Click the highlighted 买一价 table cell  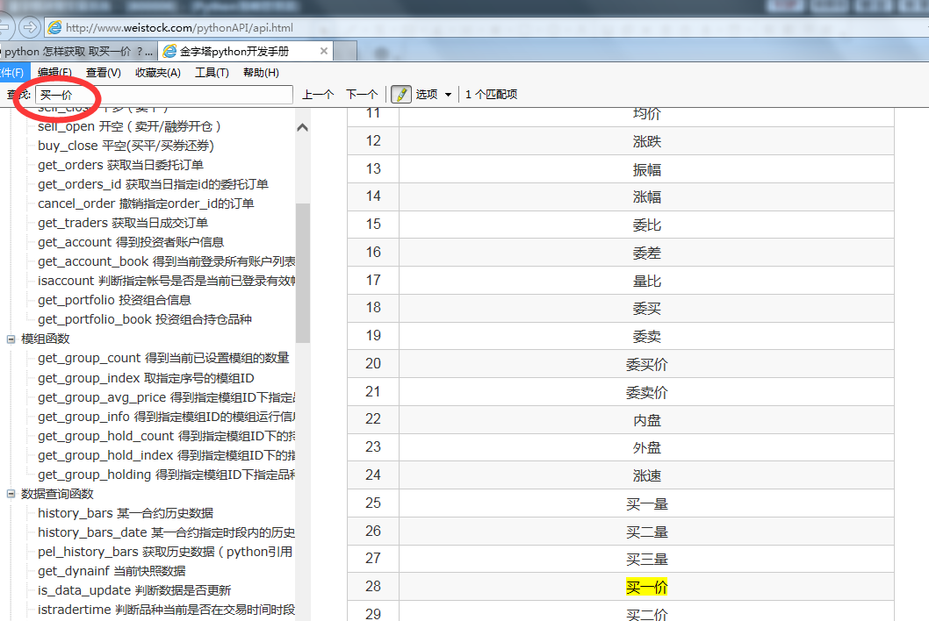tap(646, 588)
